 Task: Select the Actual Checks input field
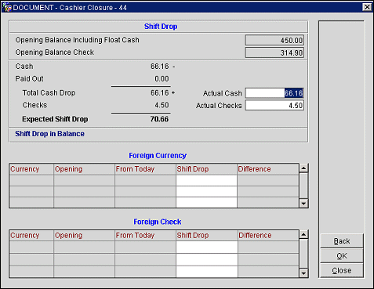point(274,106)
